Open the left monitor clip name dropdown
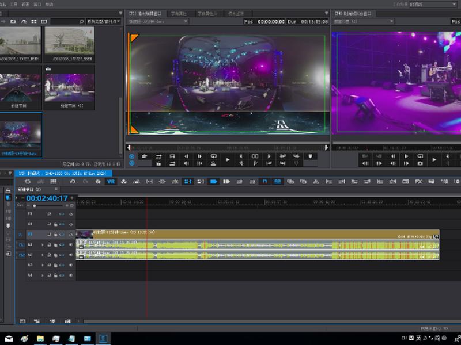461x345 pixels. point(158,21)
